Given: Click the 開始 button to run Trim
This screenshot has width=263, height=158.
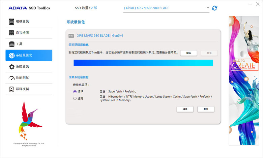Looking at the screenshot, I should click(188, 53).
